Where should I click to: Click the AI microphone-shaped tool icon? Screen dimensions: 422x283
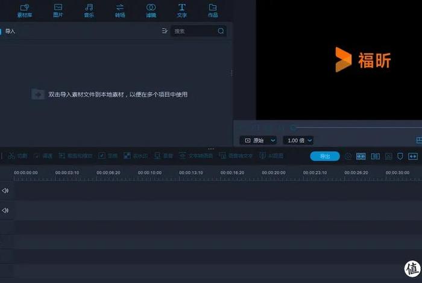pyautogui.click(x=263, y=156)
